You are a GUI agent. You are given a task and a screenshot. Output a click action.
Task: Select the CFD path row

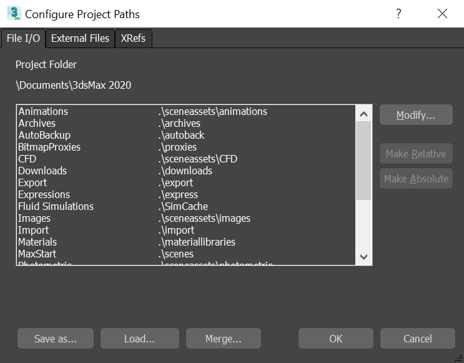[186, 159]
